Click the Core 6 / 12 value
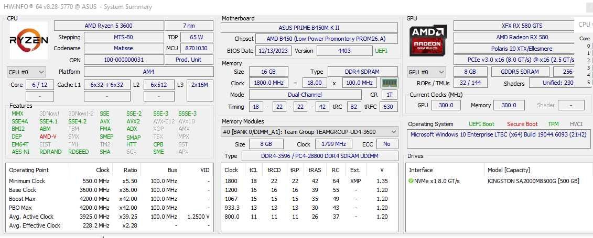The width and height of the screenshot is (593, 238). (x=40, y=85)
